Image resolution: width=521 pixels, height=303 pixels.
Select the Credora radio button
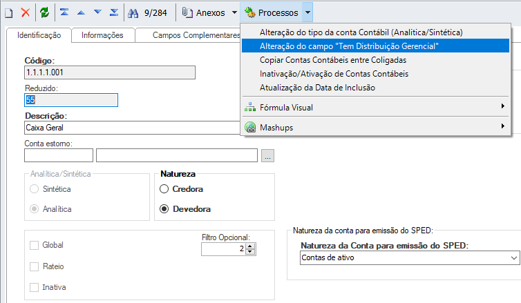(x=164, y=189)
